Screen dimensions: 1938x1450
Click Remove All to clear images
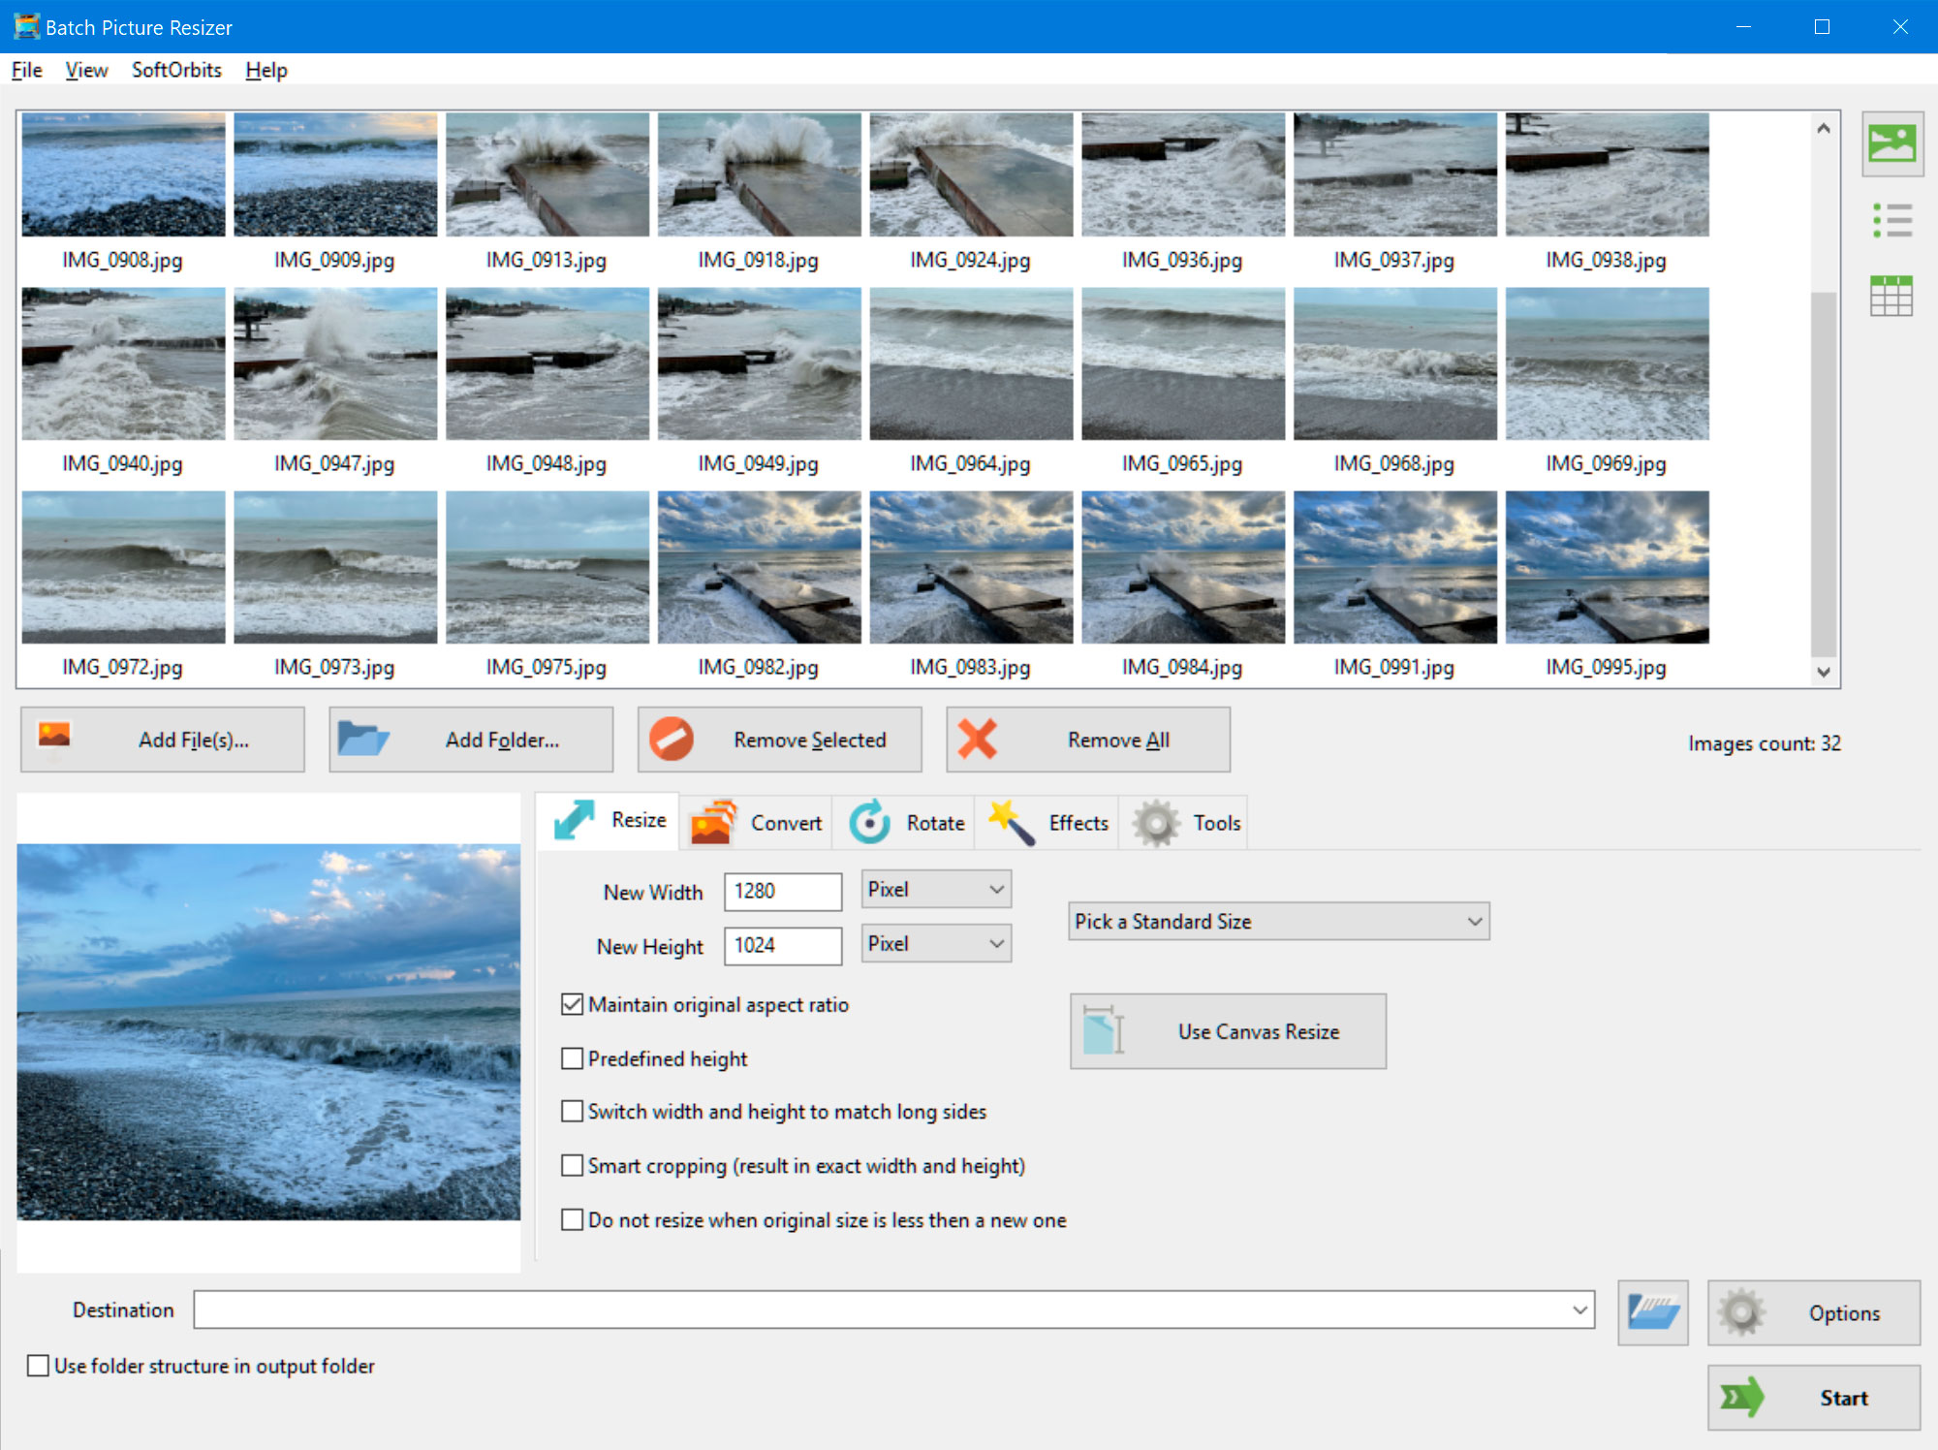[x=1087, y=740]
